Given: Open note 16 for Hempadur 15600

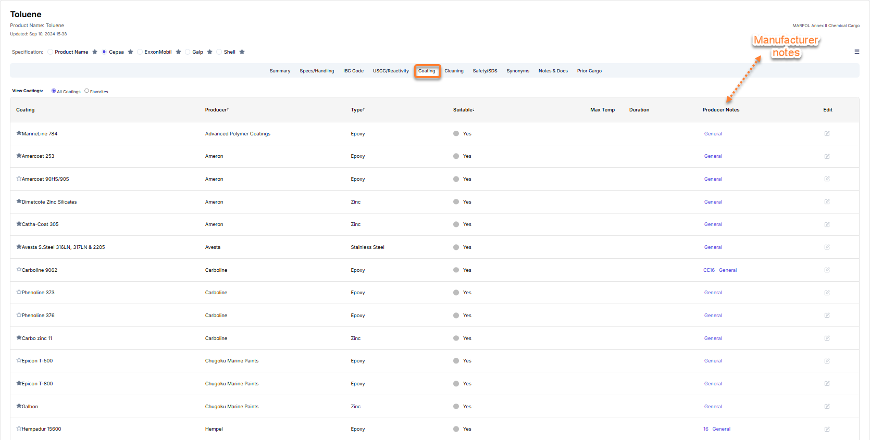Looking at the screenshot, I should [x=706, y=429].
